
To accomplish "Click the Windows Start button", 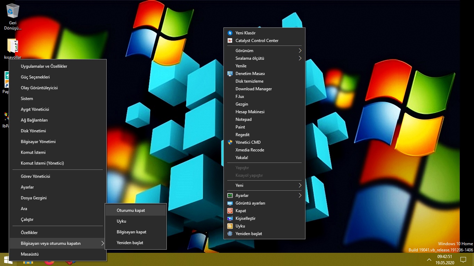I will point(8,260).
